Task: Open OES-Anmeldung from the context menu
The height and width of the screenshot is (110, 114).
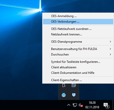Action: pyautogui.click(x=78, y=16)
